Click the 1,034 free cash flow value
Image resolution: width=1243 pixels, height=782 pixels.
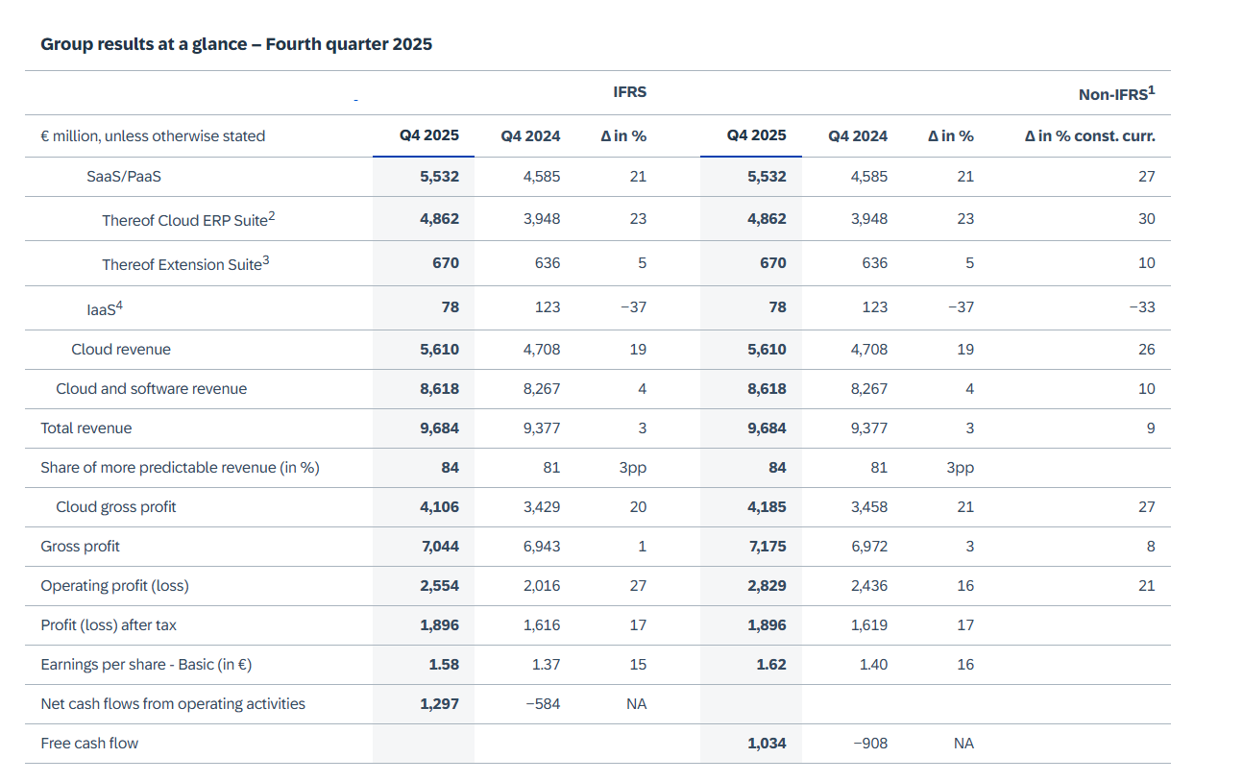coord(767,744)
